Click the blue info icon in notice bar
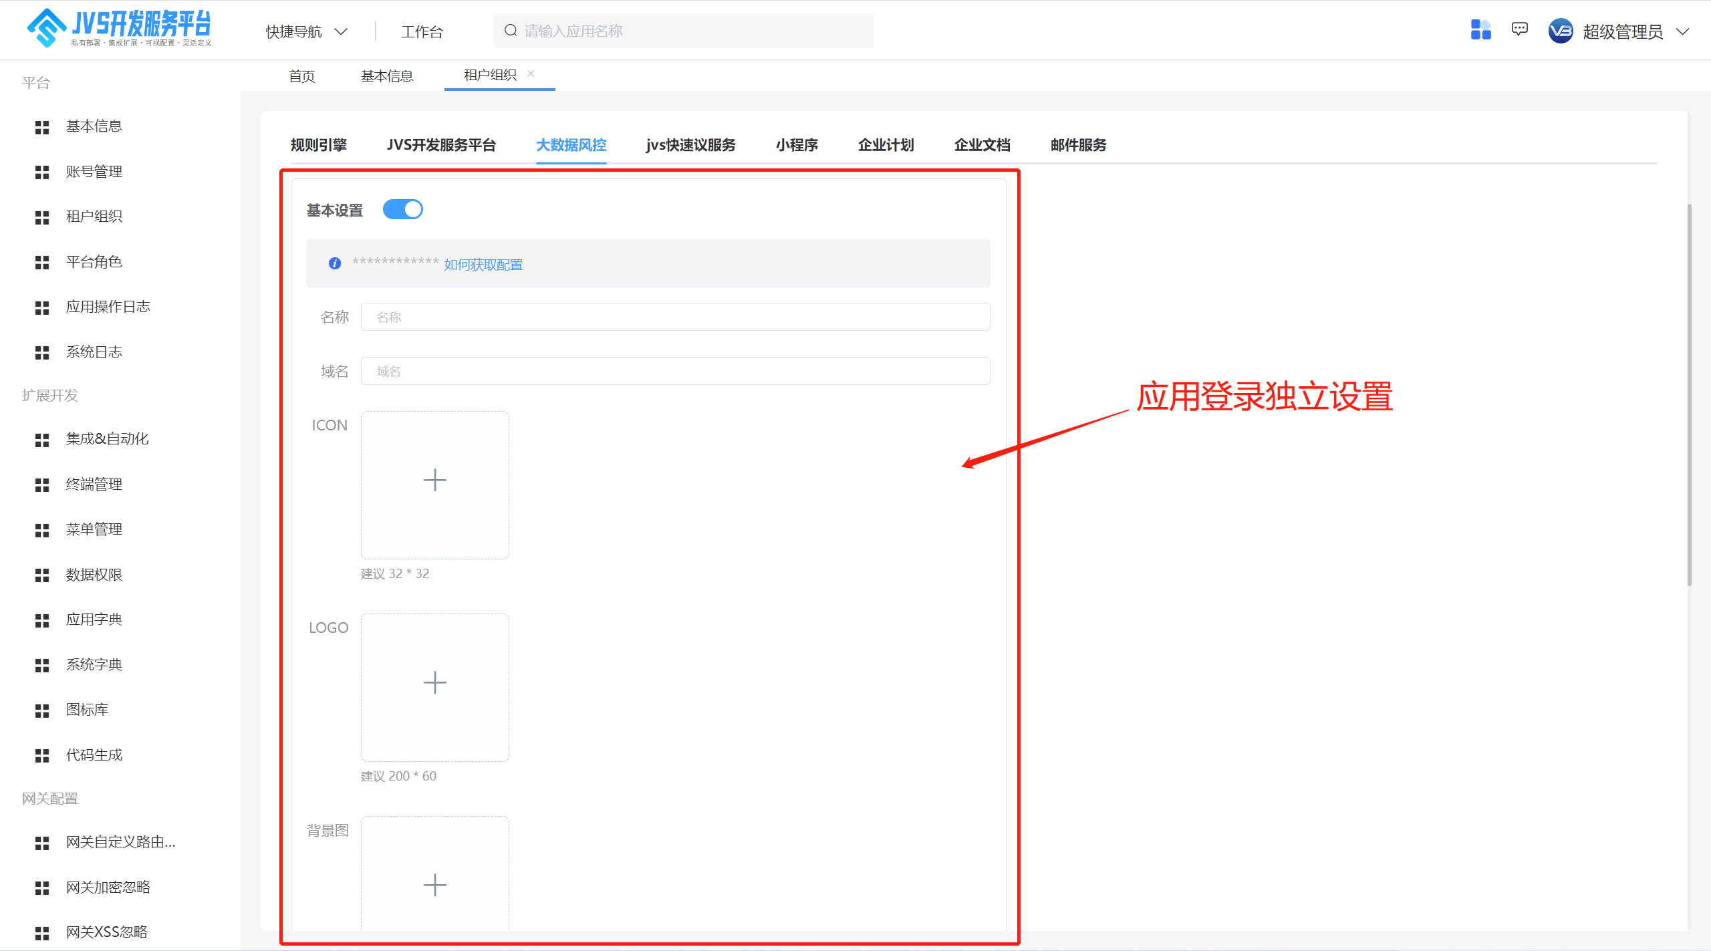The width and height of the screenshot is (1711, 951). coord(335,263)
